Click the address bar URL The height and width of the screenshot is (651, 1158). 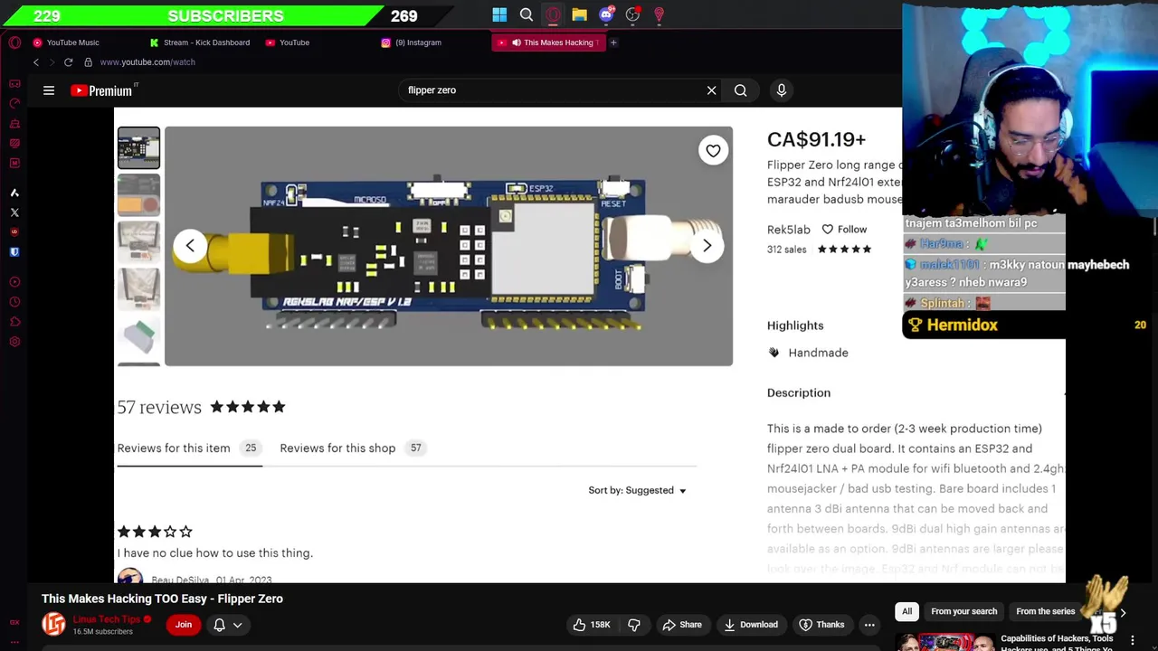click(147, 62)
